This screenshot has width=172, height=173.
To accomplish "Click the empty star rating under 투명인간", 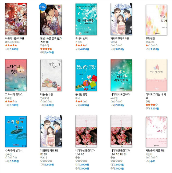I will pyautogui.click(x=152, y=45).
